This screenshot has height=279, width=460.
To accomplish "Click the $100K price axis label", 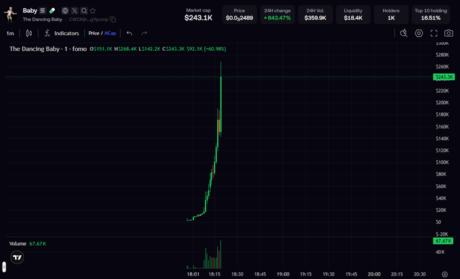I will coord(442,162).
